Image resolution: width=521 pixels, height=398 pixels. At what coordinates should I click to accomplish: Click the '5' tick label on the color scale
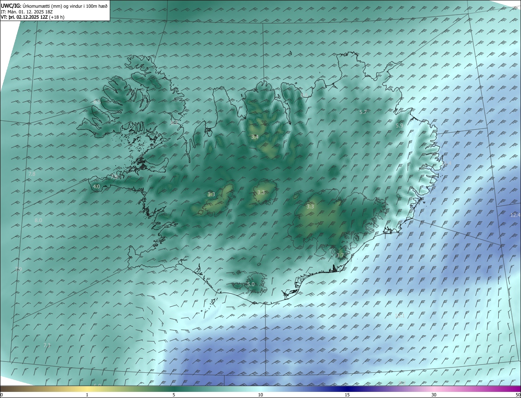pos(174,395)
